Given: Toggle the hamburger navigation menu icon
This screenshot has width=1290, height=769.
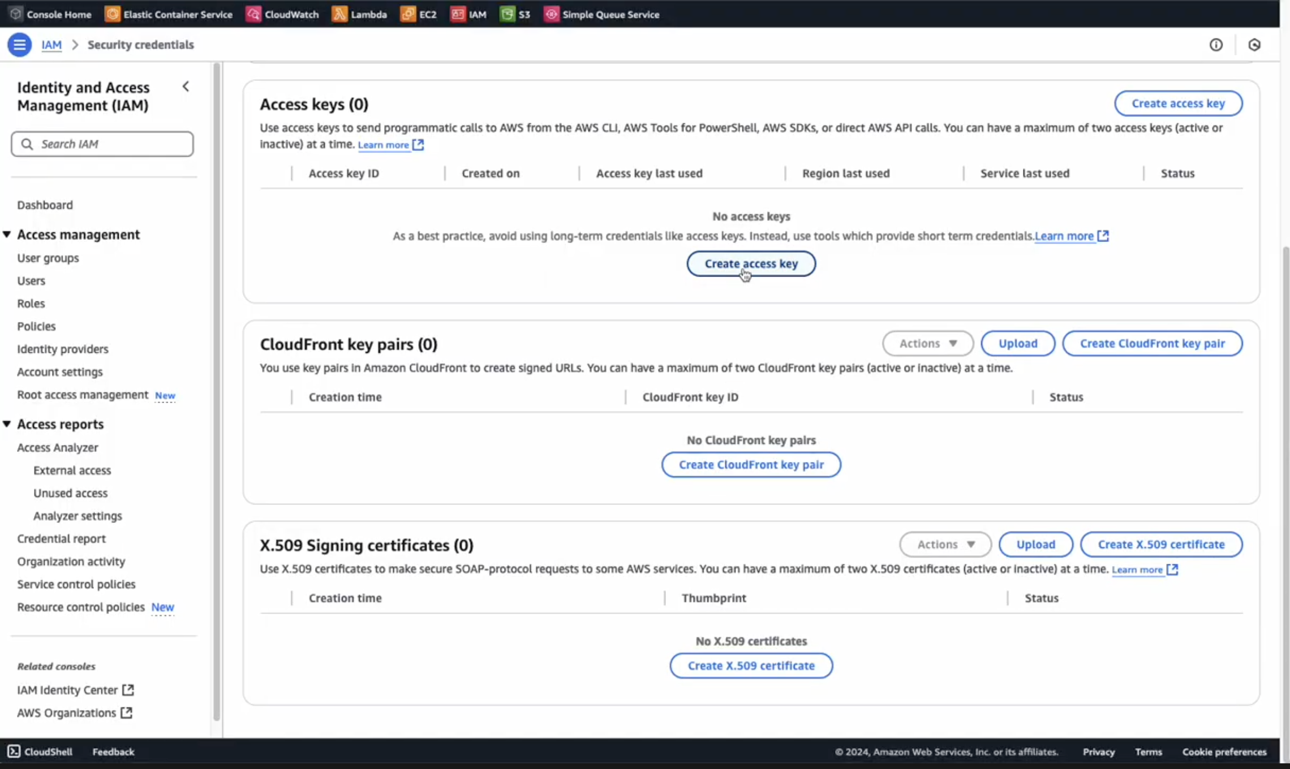Looking at the screenshot, I should (19, 45).
